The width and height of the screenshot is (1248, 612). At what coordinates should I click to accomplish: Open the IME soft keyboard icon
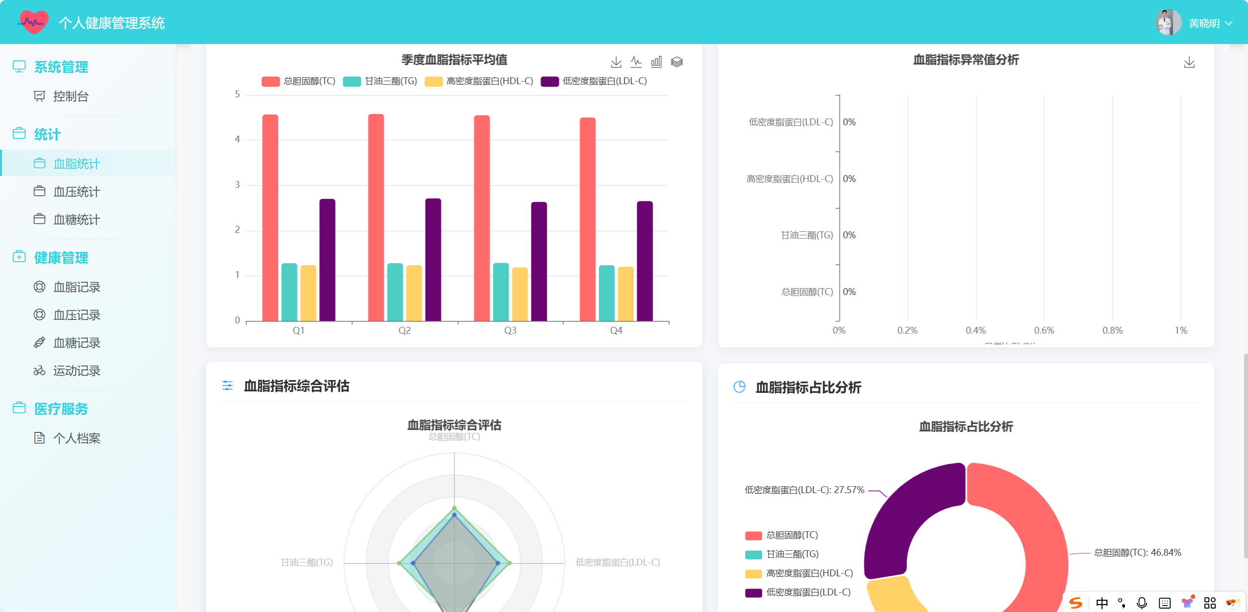point(1165,603)
